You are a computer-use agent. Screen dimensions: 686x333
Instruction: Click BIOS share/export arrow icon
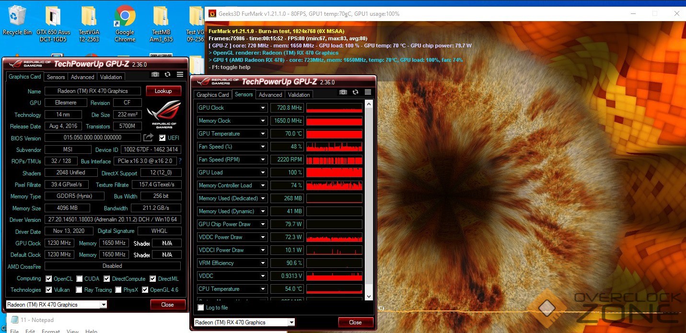click(149, 138)
